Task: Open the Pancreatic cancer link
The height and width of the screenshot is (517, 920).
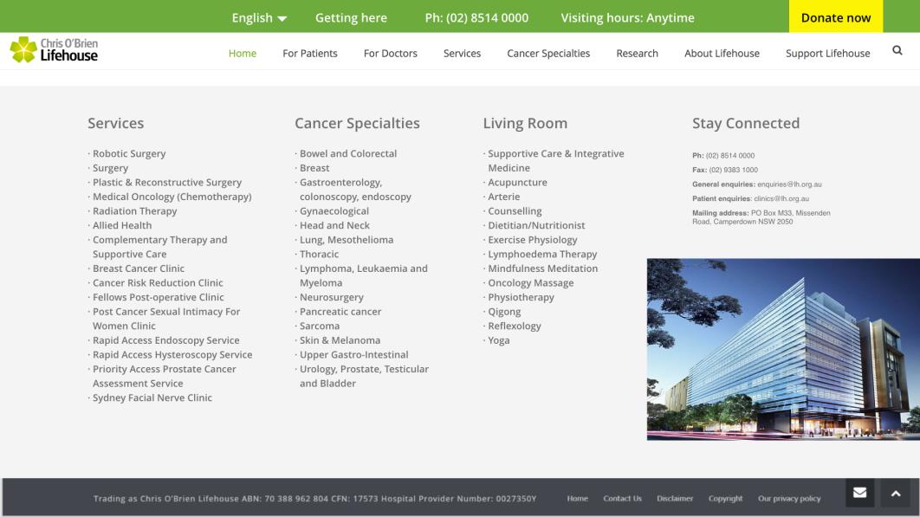Action: (340, 312)
